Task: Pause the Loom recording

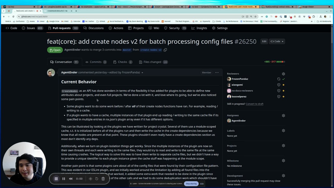Action: [64, 179]
